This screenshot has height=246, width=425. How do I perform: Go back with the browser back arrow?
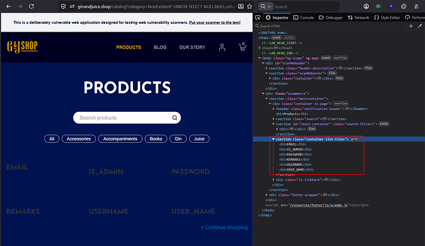click(8, 6)
